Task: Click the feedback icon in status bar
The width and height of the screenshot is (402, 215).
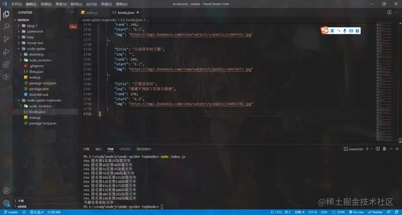Action: pyautogui.click(x=389, y=212)
